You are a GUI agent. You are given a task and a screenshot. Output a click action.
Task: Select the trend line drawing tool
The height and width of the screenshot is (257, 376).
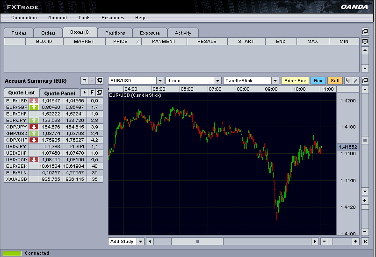[x=356, y=81]
